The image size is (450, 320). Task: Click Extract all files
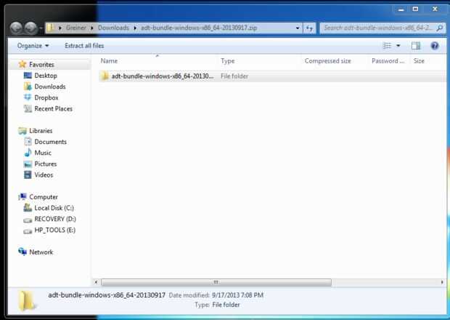coord(84,46)
